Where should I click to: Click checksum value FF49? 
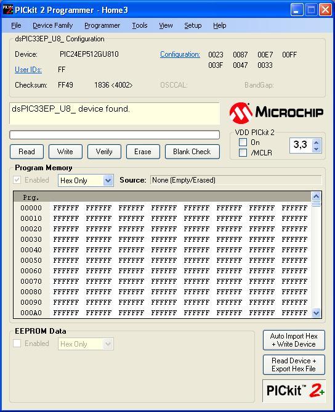[65, 85]
